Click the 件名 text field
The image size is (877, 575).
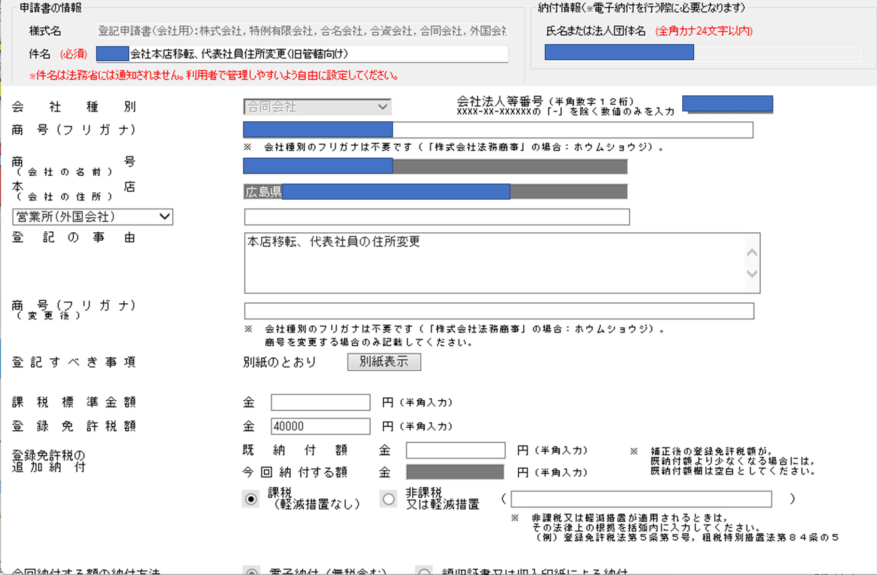click(x=318, y=54)
